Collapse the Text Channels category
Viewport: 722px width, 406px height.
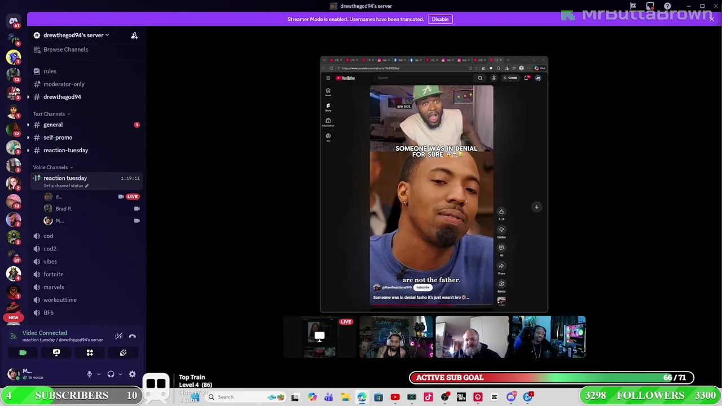51,114
